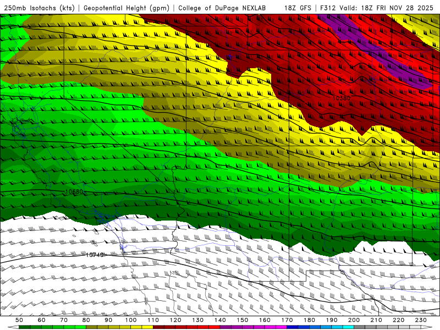Click the legend value 140
This screenshot has height=330, width=440.
[x=220, y=320]
